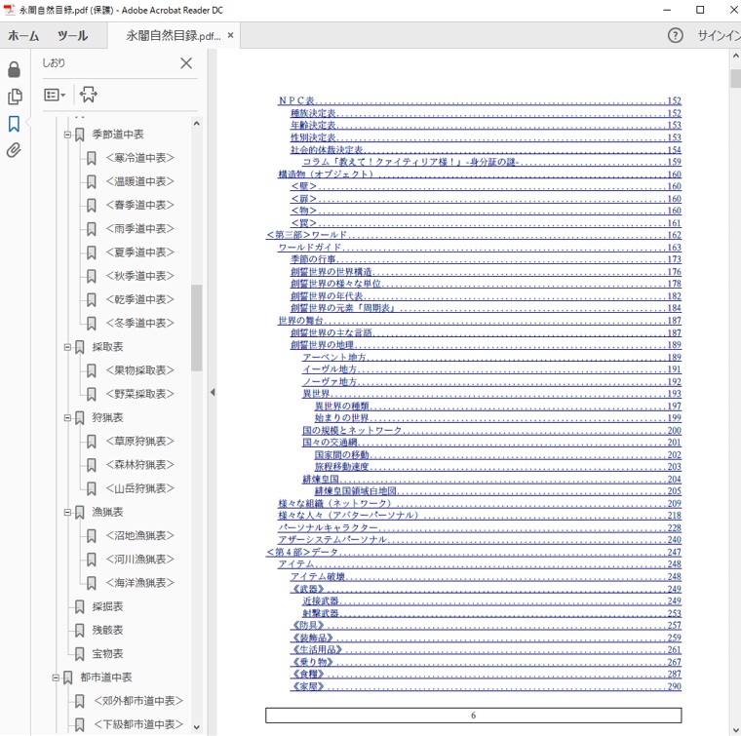
Task: Click the document vertical scrollbar thumb
Action: pyautogui.click(x=735, y=78)
